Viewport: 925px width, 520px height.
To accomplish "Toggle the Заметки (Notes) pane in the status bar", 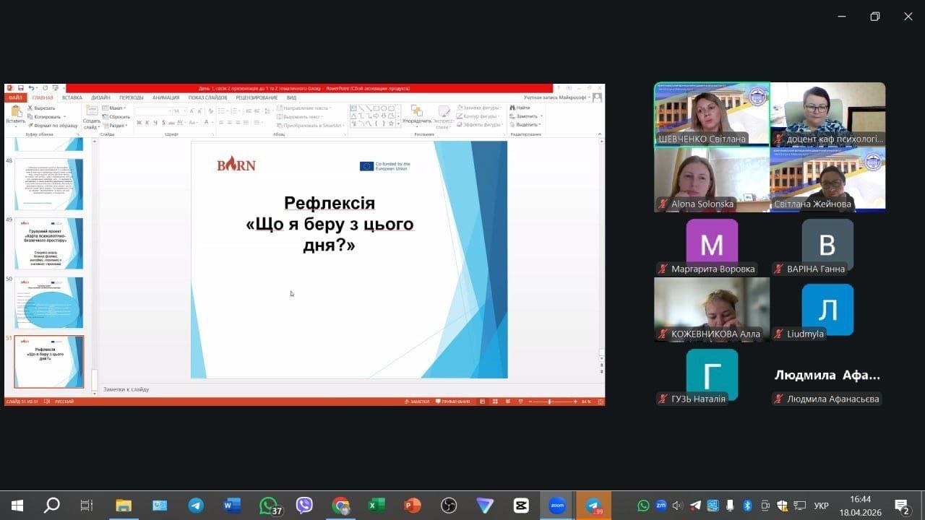I will (x=417, y=402).
